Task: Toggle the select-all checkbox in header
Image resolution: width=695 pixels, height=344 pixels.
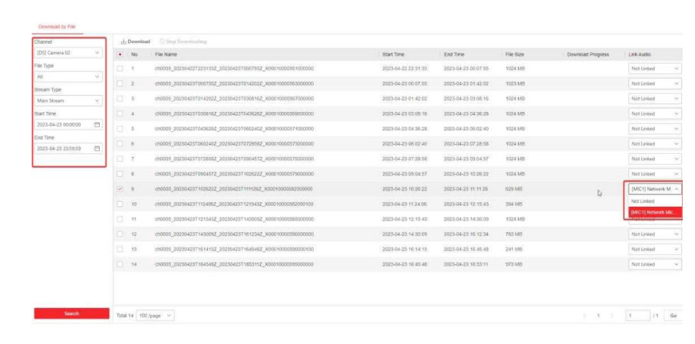Action: coord(120,54)
